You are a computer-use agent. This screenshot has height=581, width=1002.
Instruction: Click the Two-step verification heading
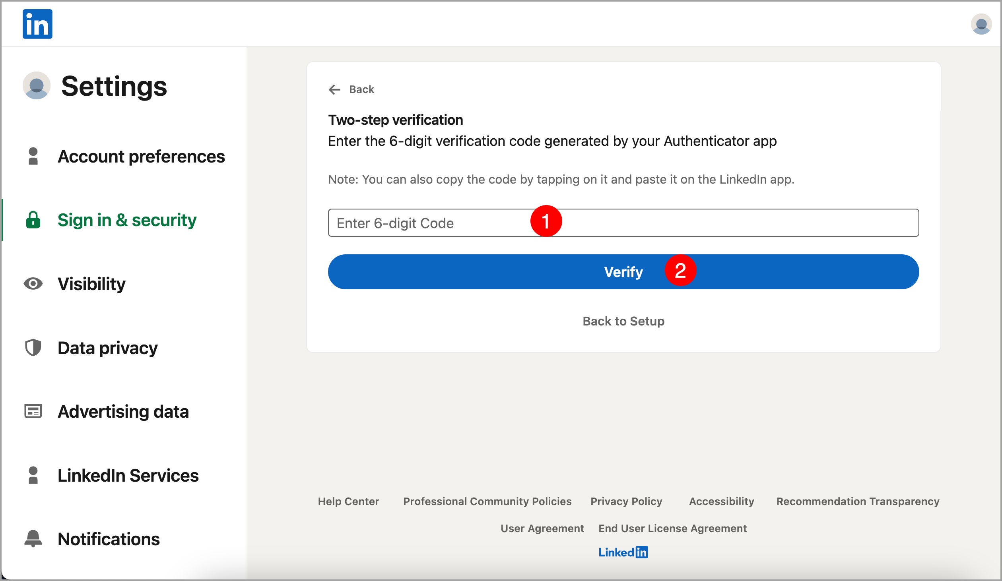[396, 120]
